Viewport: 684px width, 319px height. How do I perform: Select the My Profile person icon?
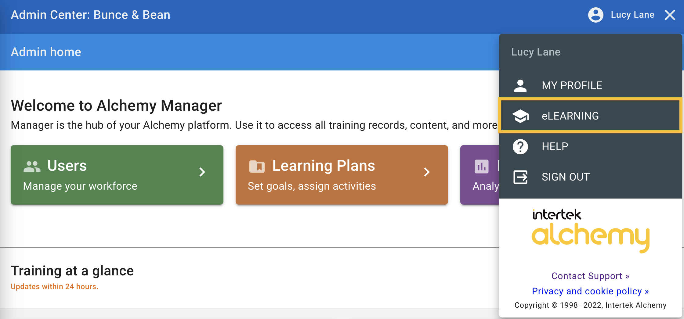(x=520, y=85)
